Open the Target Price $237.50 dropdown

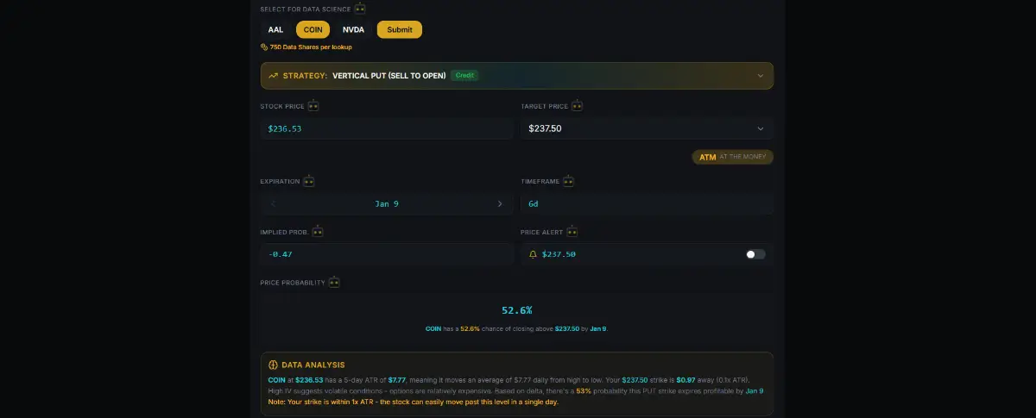point(760,128)
